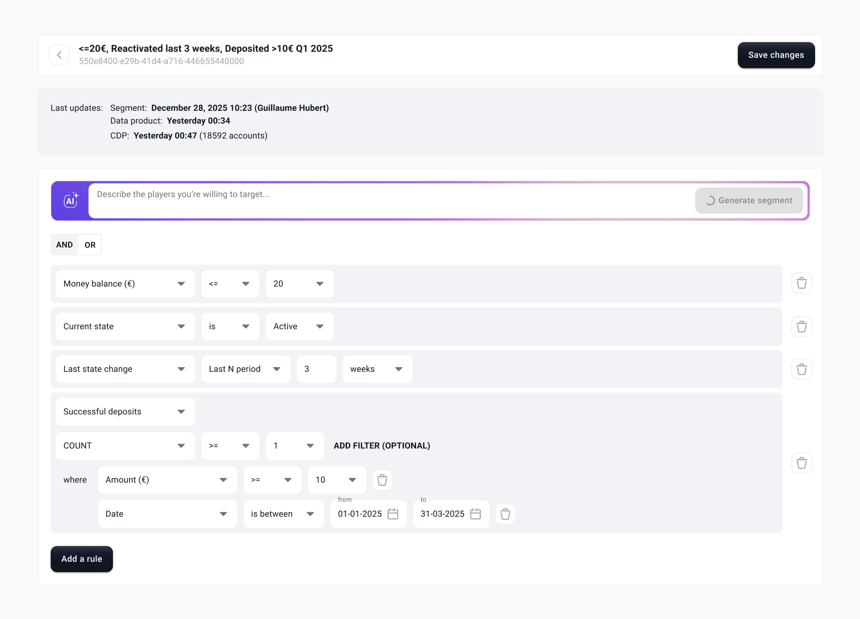The image size is (860, 619).
Task: Click the segment ID 550e8400-e29b-41d4-a716-446655440000
Action: 162,61
